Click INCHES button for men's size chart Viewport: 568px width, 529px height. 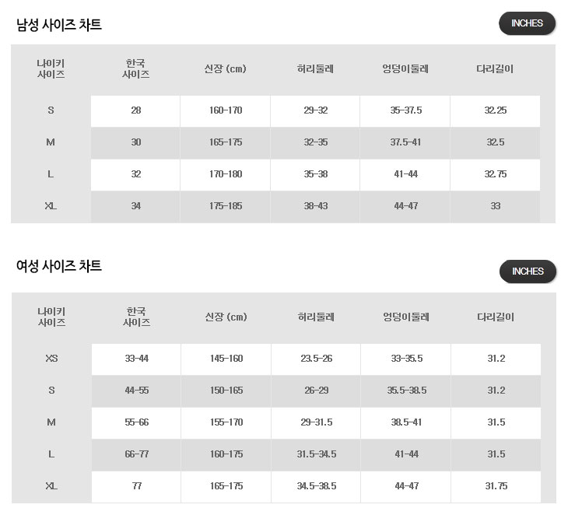pos(527,23)
